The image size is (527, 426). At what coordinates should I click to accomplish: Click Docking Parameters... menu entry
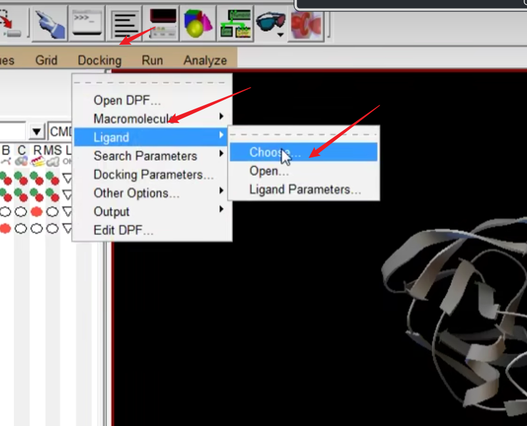pyautogui.click(x=153, y=174)
